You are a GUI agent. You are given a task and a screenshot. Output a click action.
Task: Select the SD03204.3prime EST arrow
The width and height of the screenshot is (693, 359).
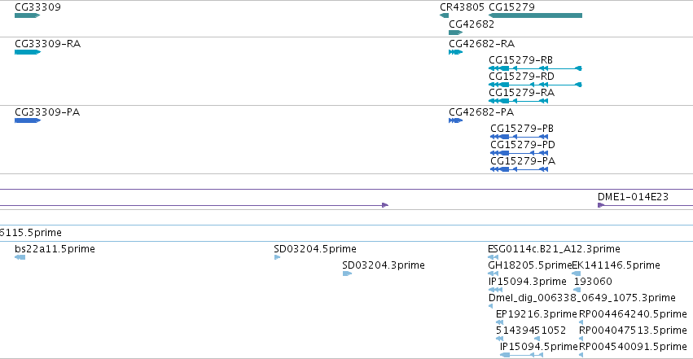(x=348, y=274)
